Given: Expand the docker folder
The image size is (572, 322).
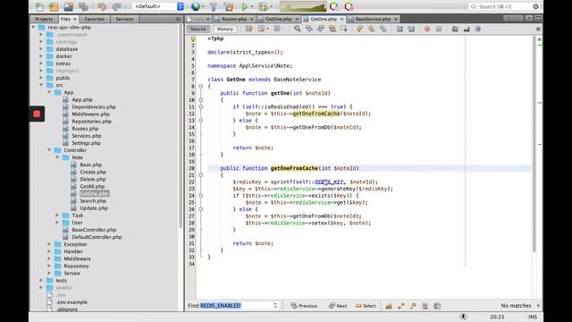Looking at the screenshot, I should (41, 56).
